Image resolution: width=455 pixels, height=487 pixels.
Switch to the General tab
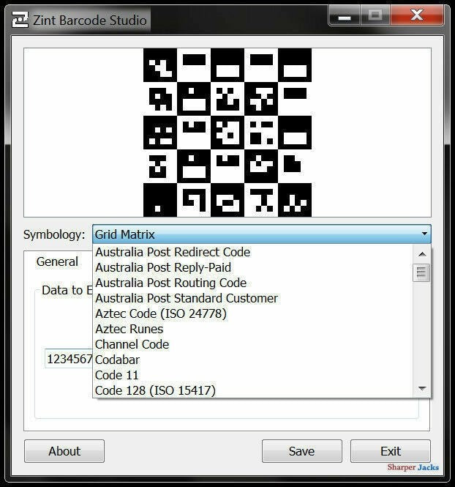tap(57, 261)
